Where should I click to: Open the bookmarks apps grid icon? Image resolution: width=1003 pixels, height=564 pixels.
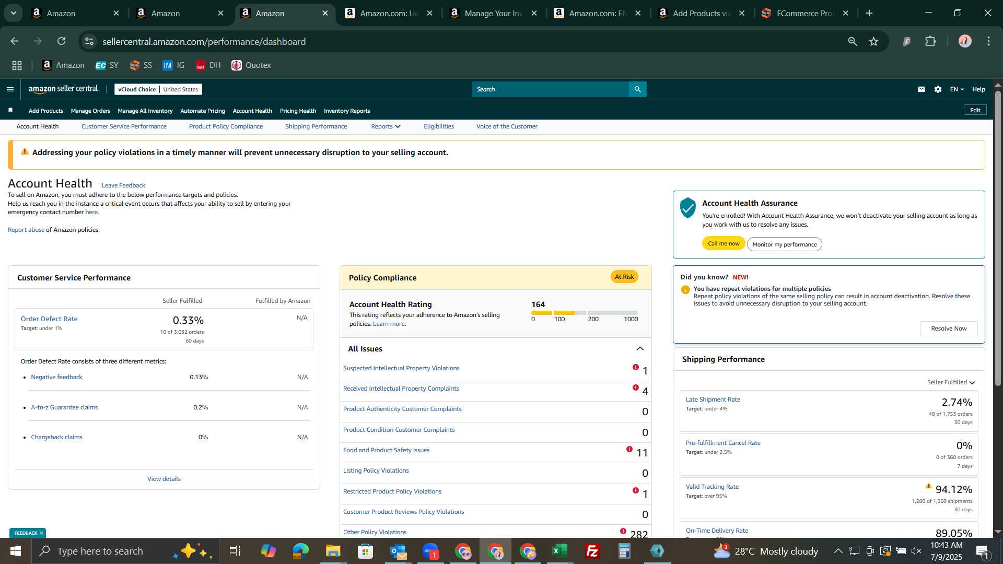17,65
